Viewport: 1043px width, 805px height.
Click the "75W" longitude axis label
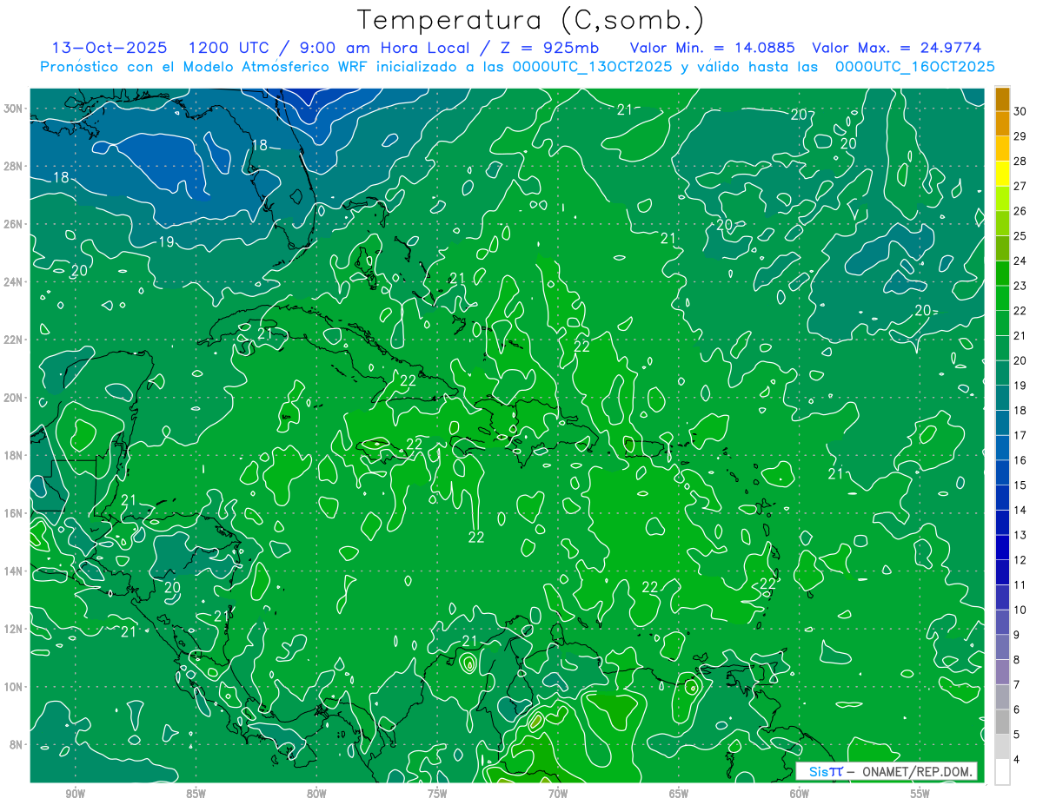437,794
